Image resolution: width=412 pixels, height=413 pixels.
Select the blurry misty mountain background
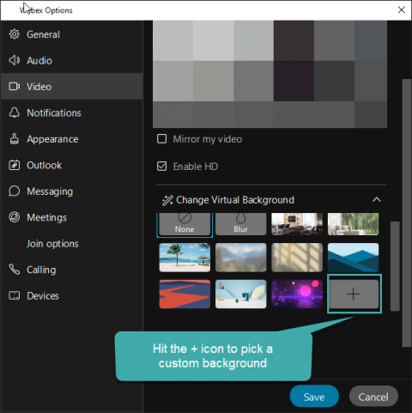coord(240,258)
